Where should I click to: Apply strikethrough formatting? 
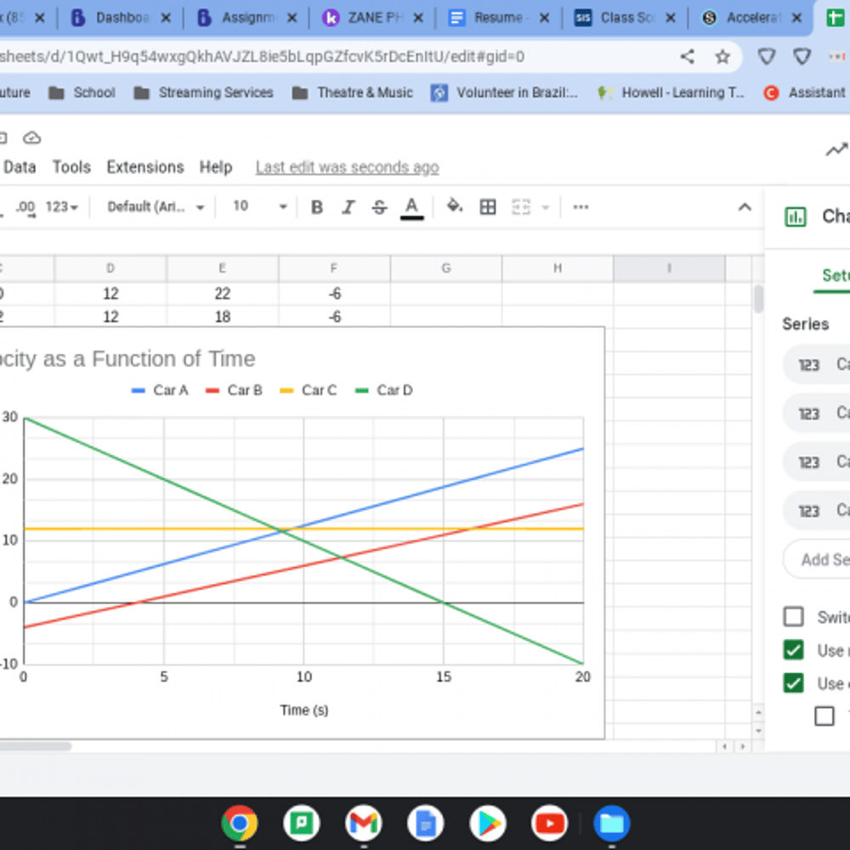click(379, 207)
